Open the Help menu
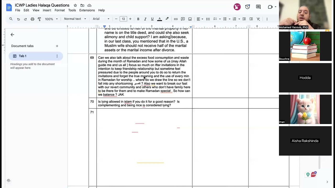 point(102,10)
